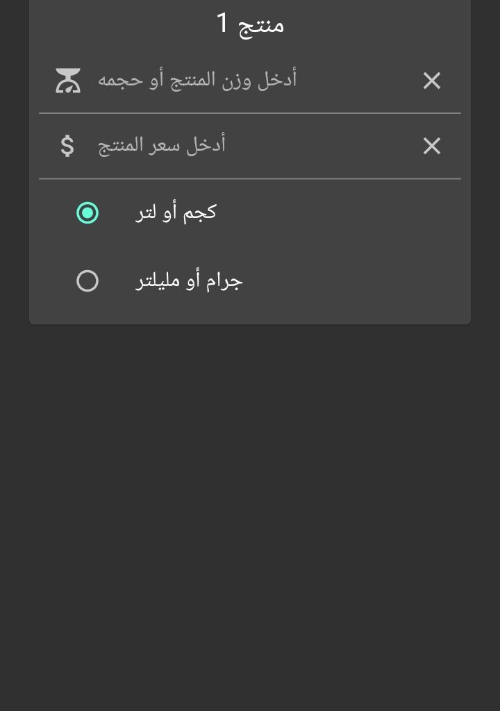Clear the product weight field with X
The height and width of the screenshot is (711, 500).
click(x=432, y=81)
